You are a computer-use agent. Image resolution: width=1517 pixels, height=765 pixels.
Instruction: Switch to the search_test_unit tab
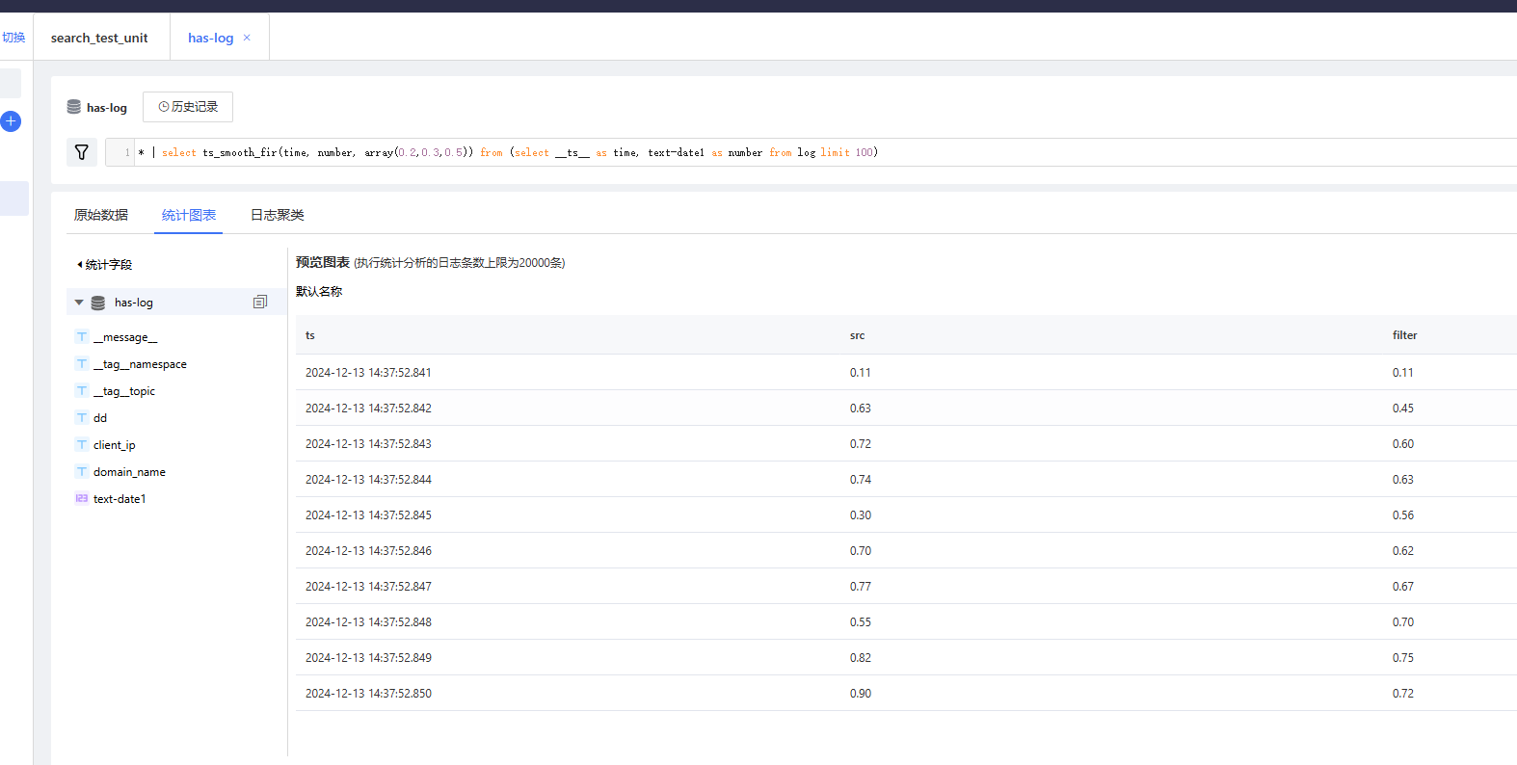pyautogui.click(x=99, y=38)
